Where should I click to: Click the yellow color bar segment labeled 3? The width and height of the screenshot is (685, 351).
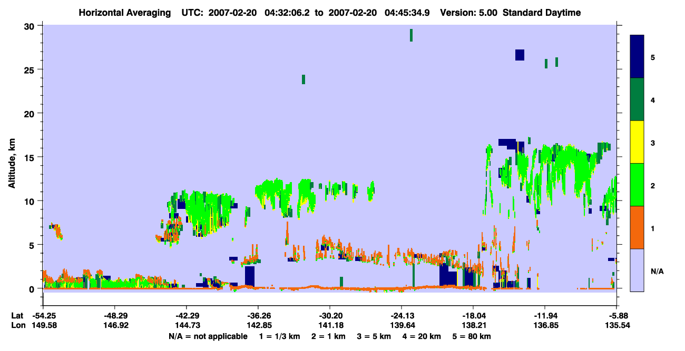pos(637,142)
